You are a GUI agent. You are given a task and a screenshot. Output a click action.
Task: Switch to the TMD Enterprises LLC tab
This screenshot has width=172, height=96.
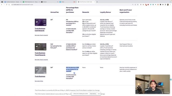(x=31, y=2)
